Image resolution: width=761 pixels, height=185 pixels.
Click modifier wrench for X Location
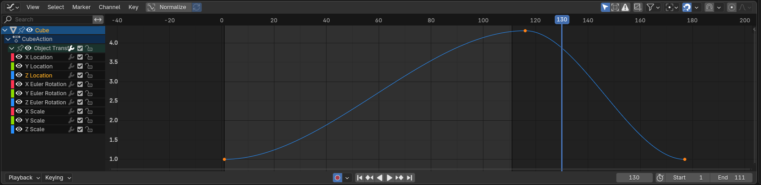(x=71, y=57)
